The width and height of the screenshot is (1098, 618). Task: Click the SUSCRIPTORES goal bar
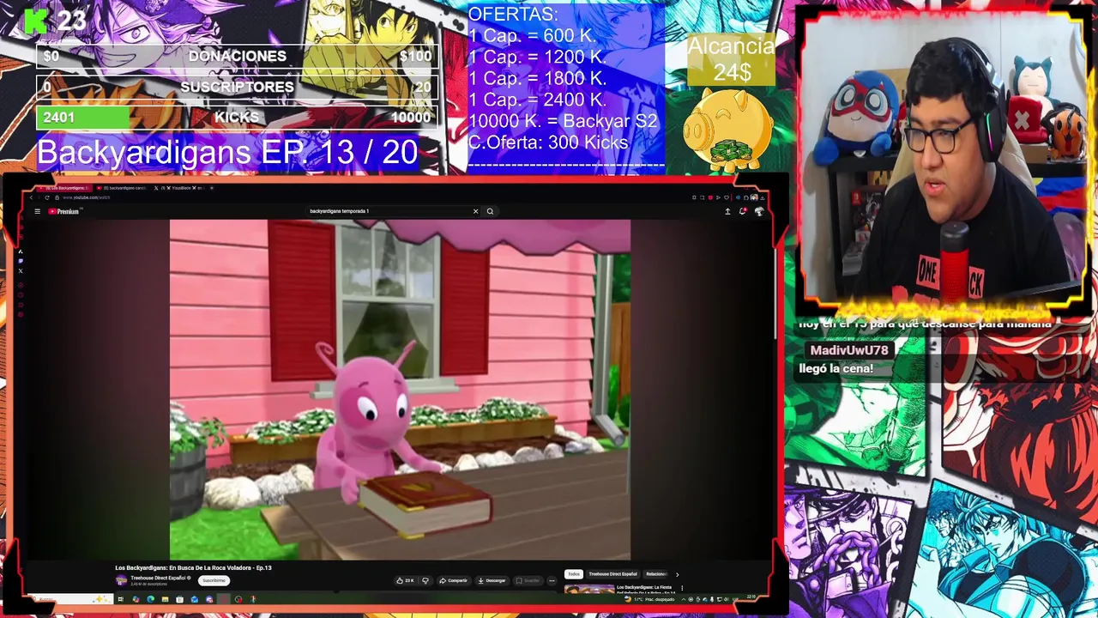(237, 87)
